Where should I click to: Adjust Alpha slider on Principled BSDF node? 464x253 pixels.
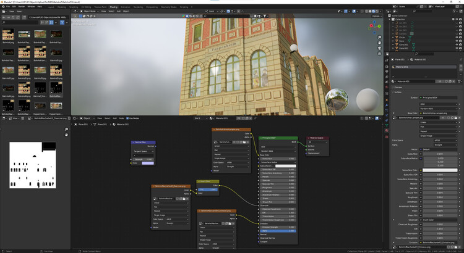point(278,231)
